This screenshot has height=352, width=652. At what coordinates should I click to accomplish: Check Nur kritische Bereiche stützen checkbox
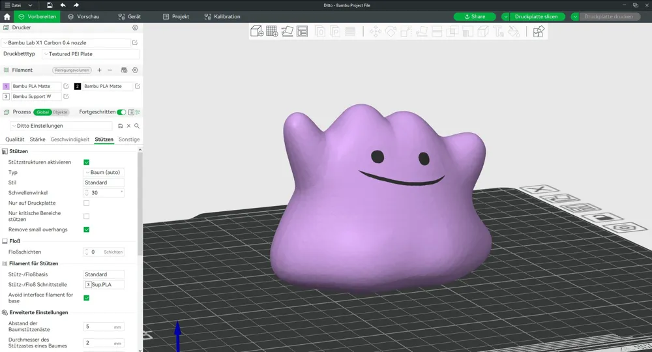pos(87,216)
